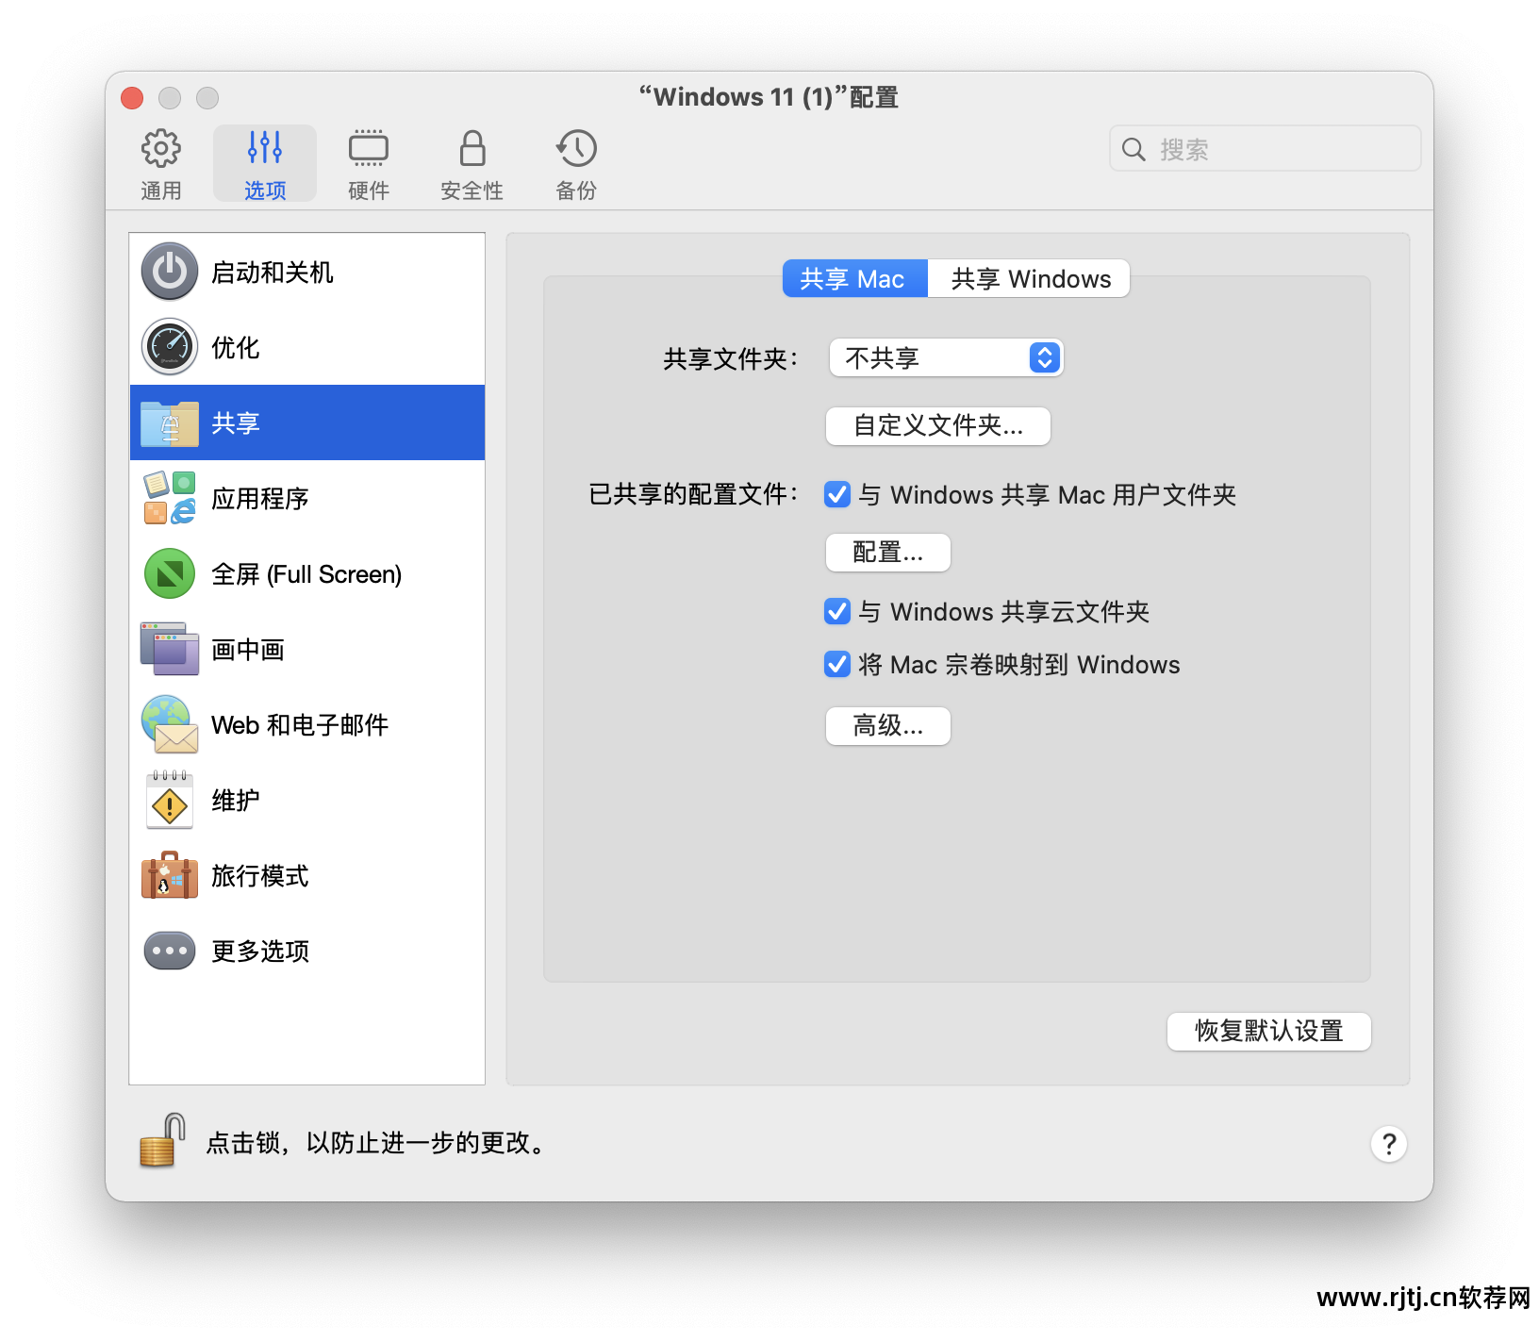Open the 共享文件夹 dropdown showing 不共享
The image size is (1539, 1341).
click(947, 357)
